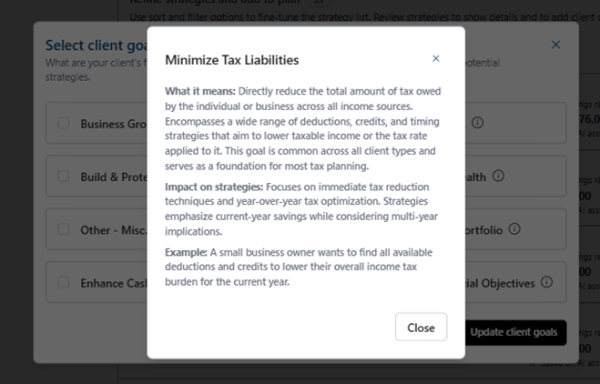Enable the Build & Protect goal checkbox

64,177
